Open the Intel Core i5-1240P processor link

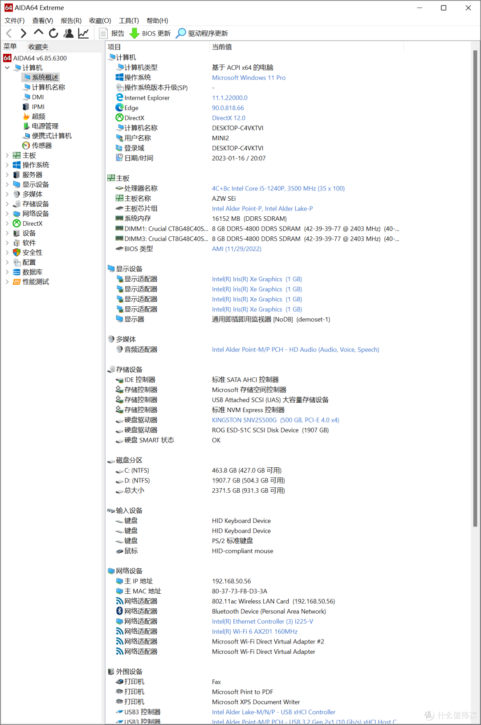pos(278,188)
